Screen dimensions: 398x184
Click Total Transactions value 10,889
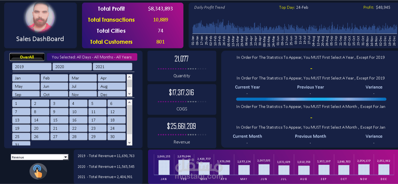(160, 20)
